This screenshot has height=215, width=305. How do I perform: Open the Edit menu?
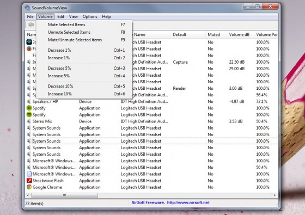(x=60, y=16)
